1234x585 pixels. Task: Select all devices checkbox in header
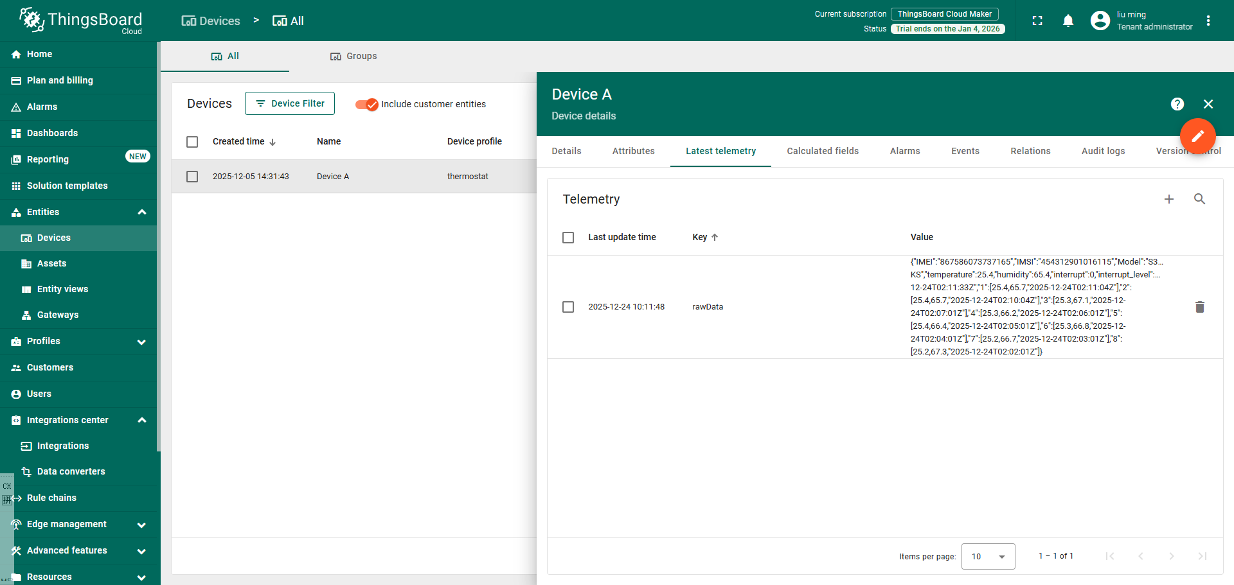tap(192, 142)
